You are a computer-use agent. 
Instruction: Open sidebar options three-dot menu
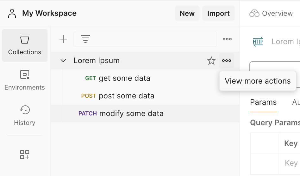coord(227,39)
